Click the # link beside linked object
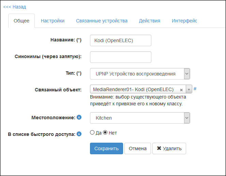Screen dimensions: 226x176 point(195,89)
